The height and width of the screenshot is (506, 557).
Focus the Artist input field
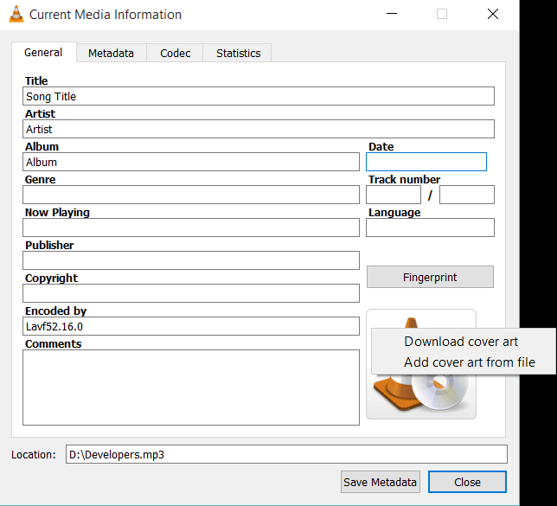(x=259, y=129)
